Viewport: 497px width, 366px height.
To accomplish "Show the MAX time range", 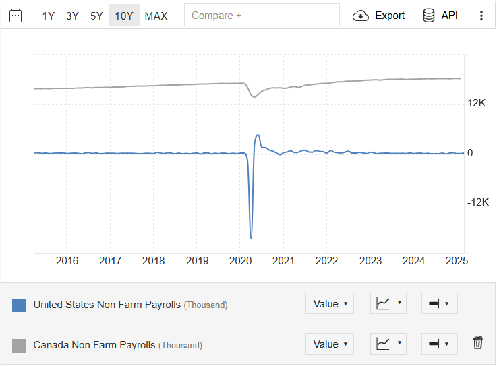I will (156, 16).
